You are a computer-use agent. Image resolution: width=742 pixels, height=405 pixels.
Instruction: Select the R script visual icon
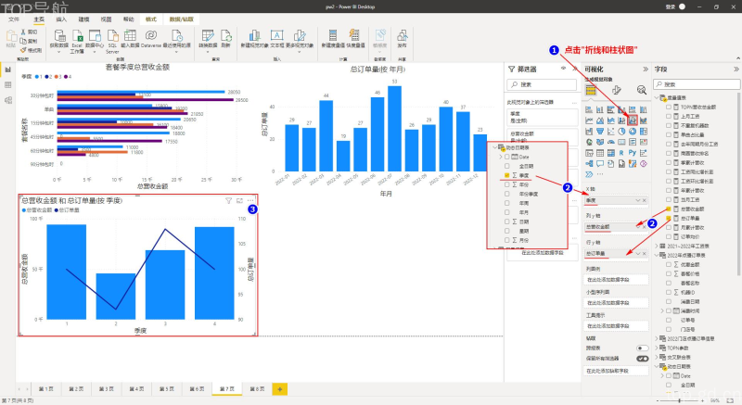tap(621, 153)
